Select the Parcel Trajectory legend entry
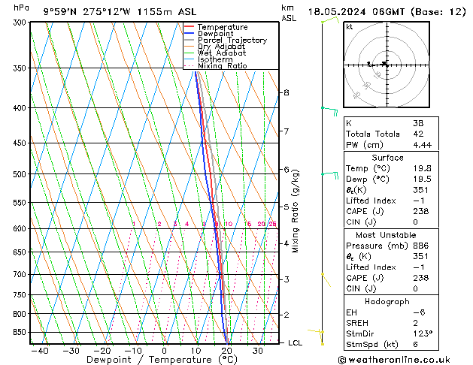The image size is (473, 365). click(232, 41)
